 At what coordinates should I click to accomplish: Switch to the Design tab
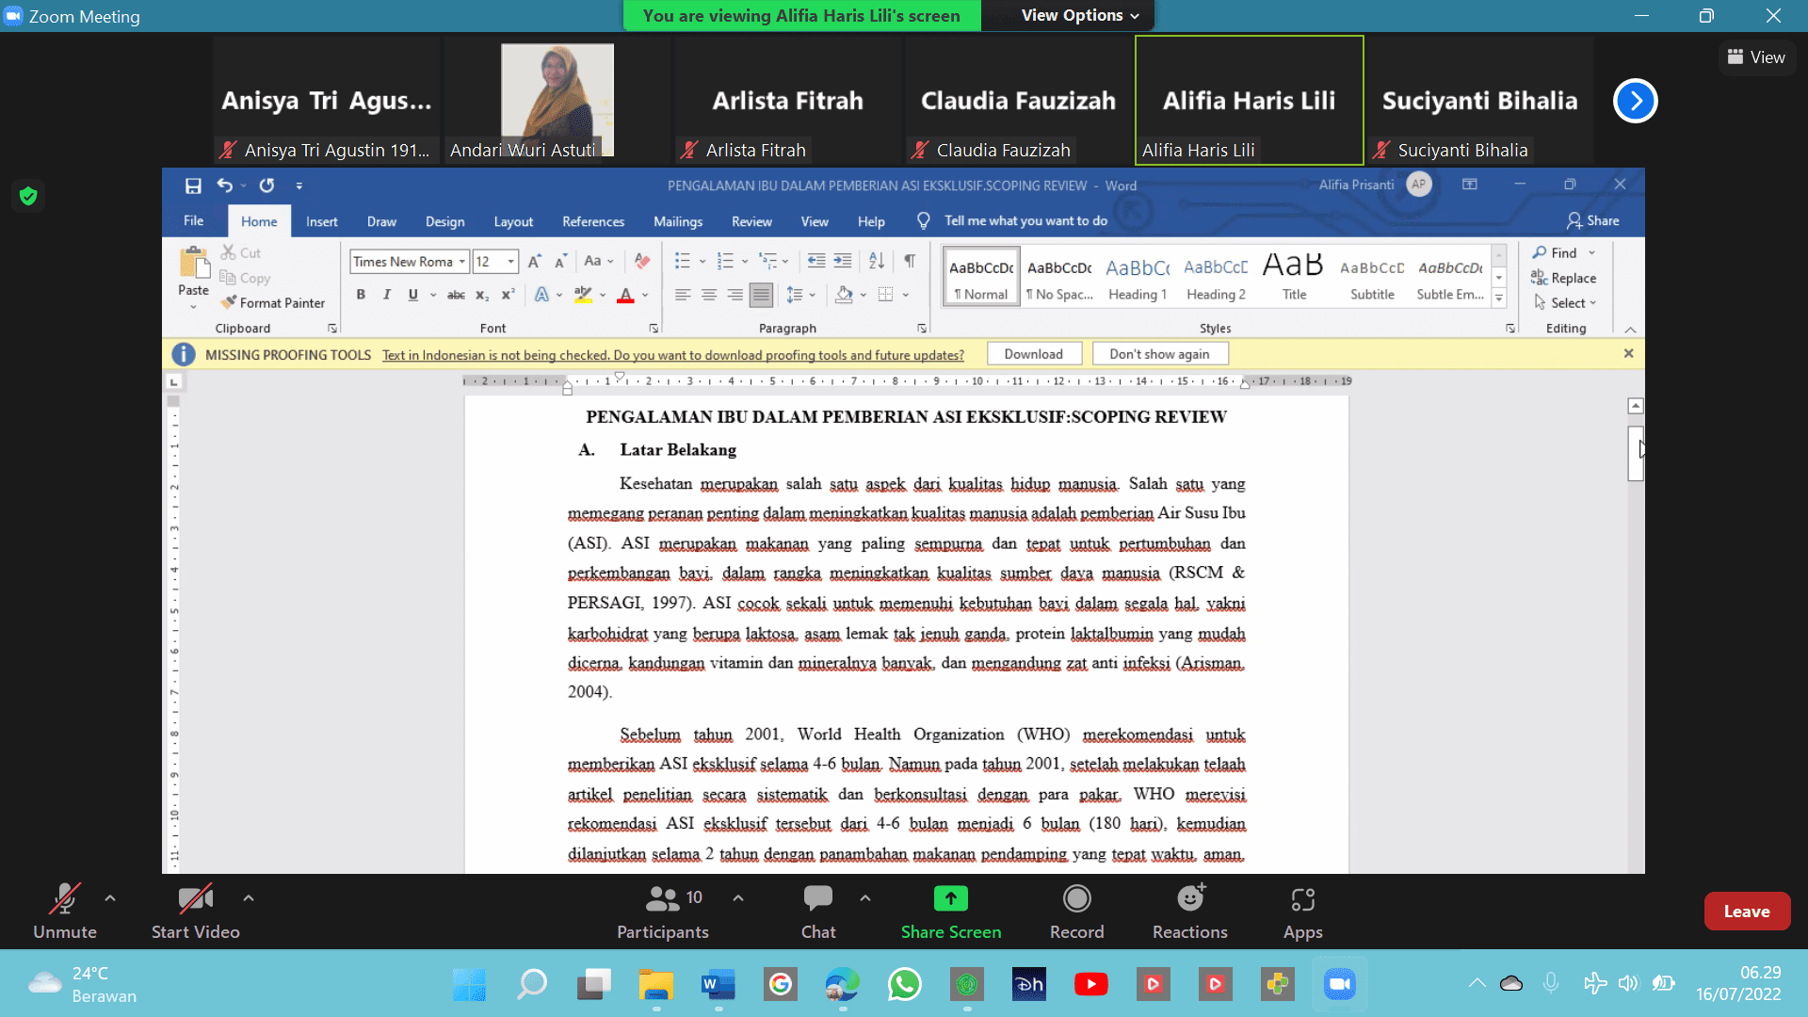tap(444, 221)
